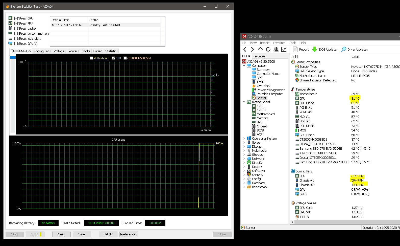Click the Security shield icon in tree
The width and height of the screenshot is (400, 246).
(249, 175)
